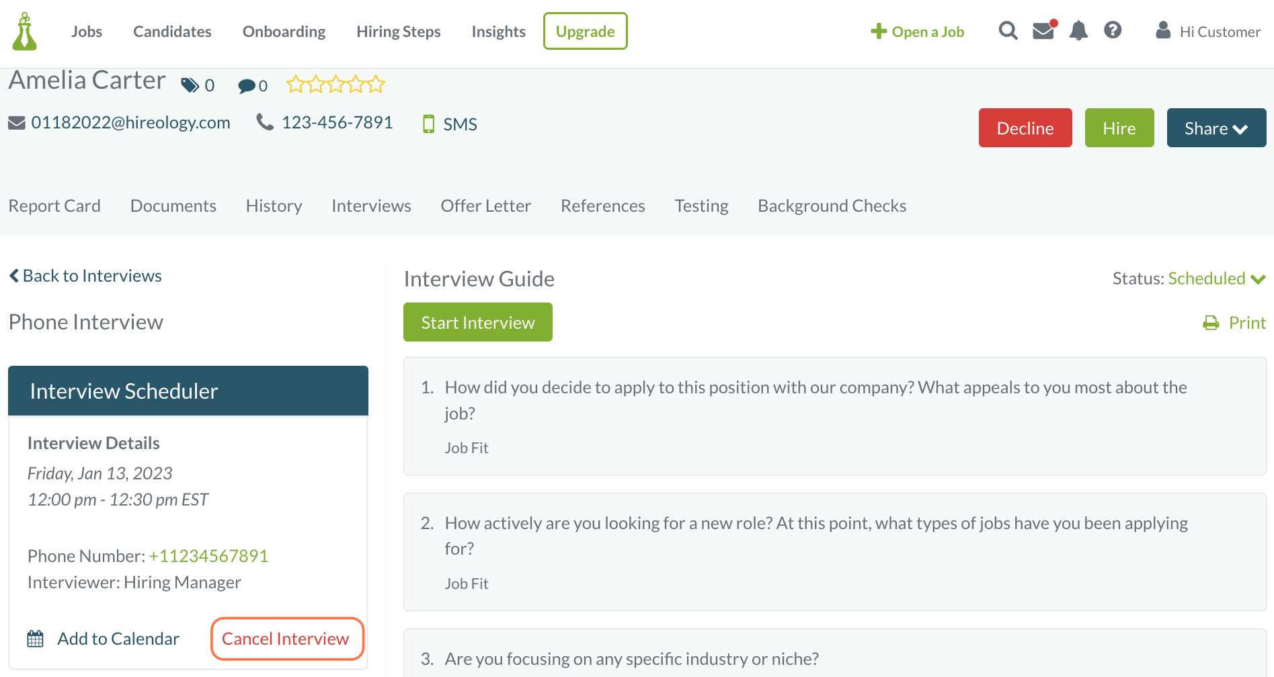Click the tags icon beside Amelia Carter
The width and height of the screenshot is (1274, 677).
click(x=190, y=85)
